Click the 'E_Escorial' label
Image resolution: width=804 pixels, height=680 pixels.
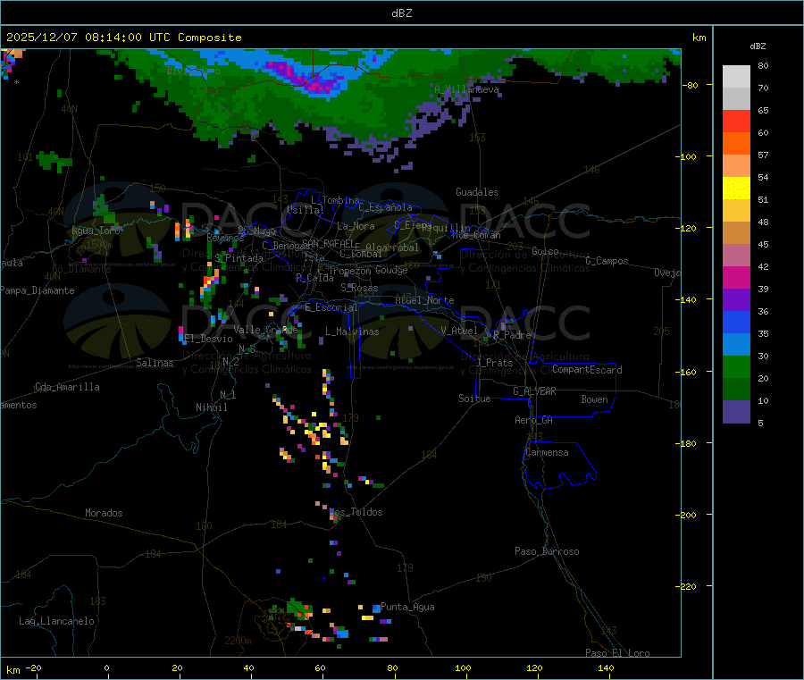[x=331, y=307]
